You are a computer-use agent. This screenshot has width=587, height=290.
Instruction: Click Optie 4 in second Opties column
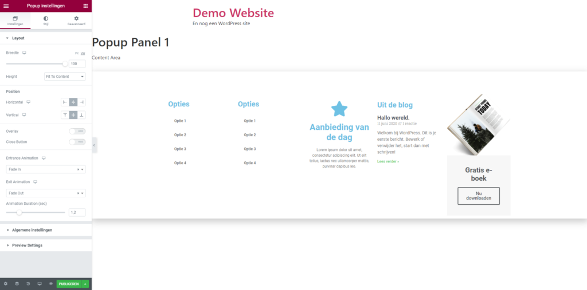pos(250,163)
